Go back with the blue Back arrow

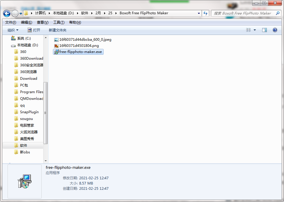[7, 13]
